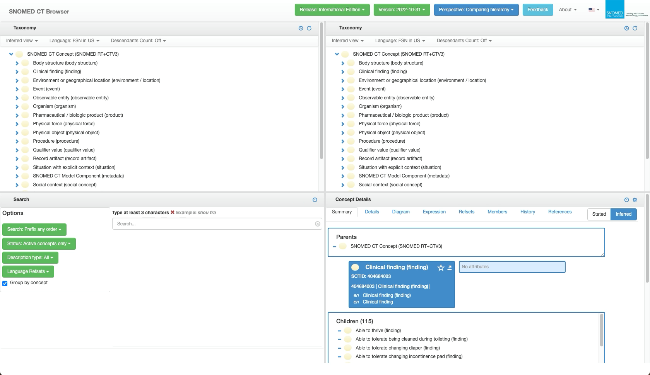Switch to the Refsets tab
650x375 pixels.
point(467,212)
